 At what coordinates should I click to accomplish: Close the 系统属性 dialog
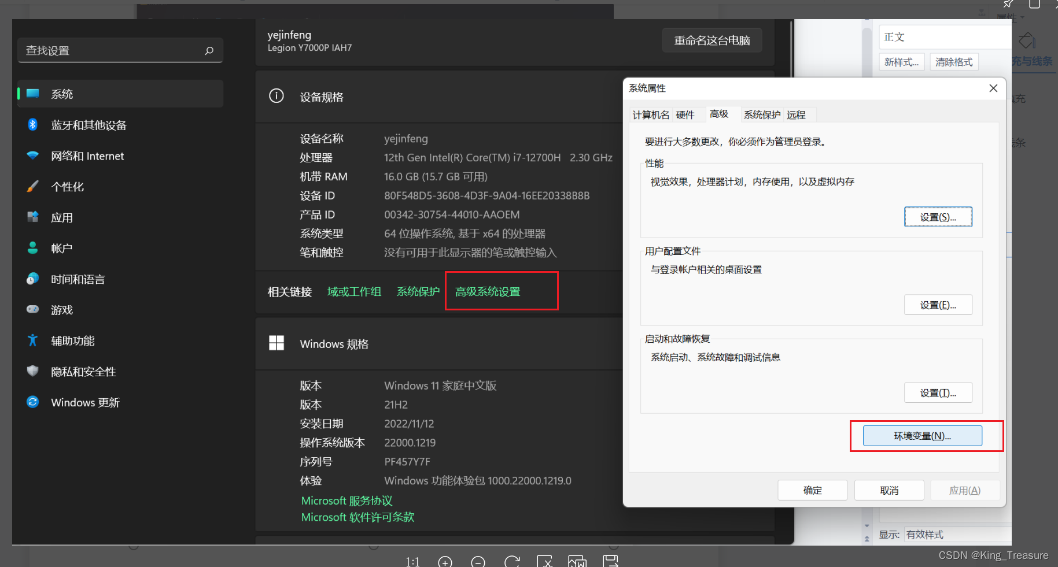coord(993,88)
